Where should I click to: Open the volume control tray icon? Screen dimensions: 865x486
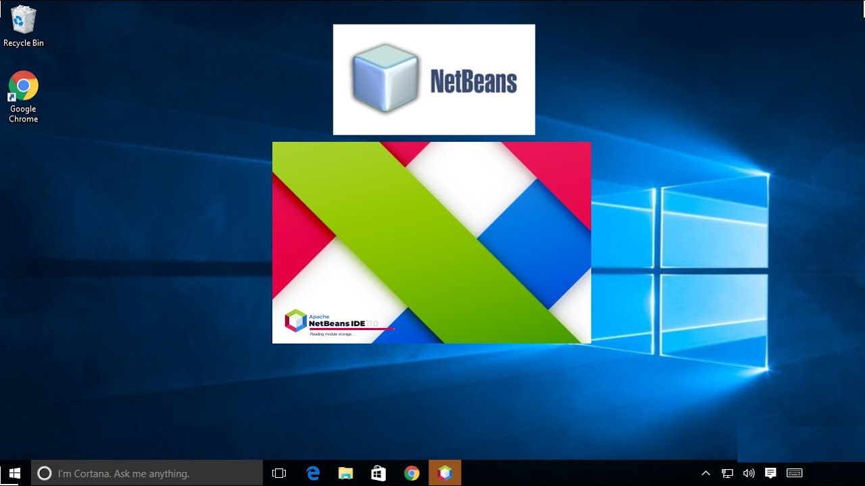pyautogui.click(x=748, y=473)
